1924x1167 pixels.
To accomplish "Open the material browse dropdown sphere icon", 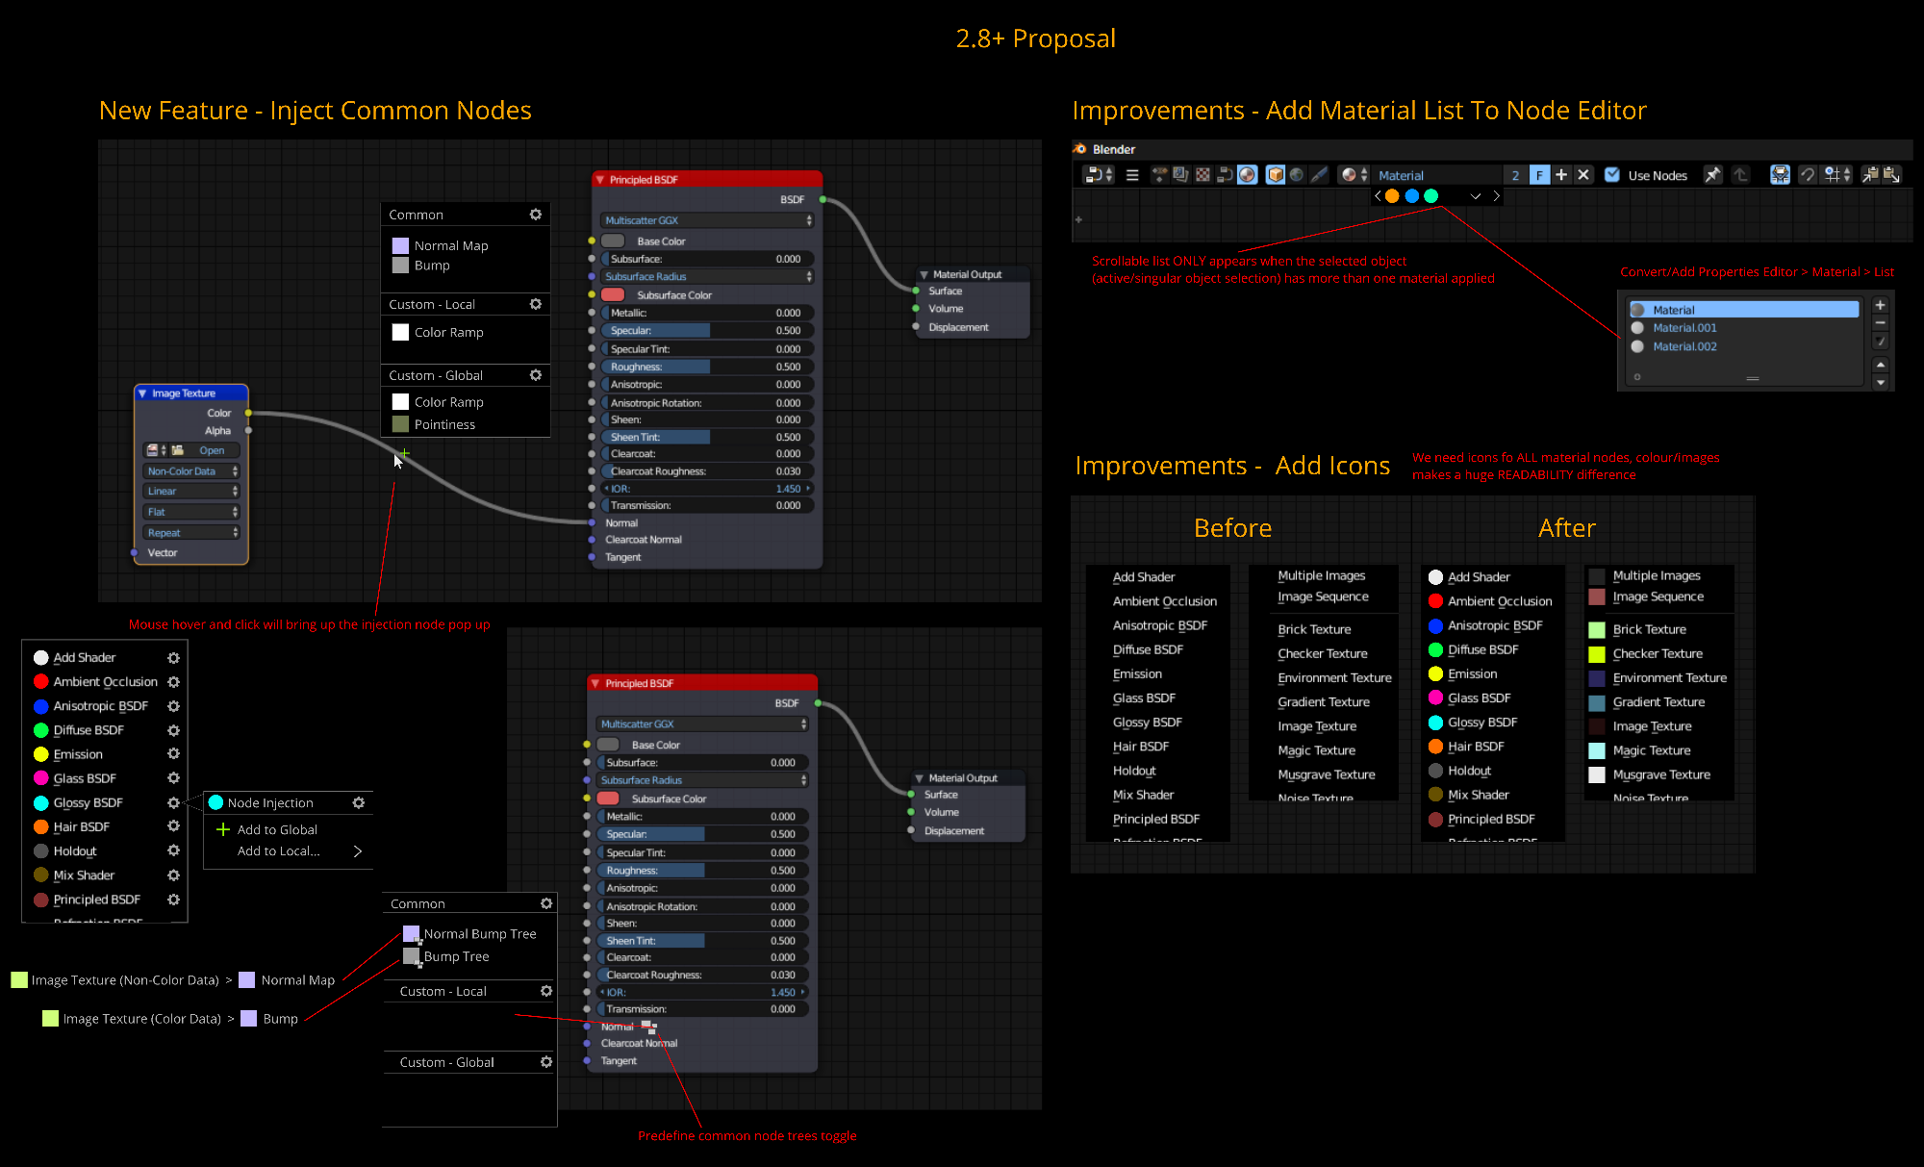I will click(1354, 175).
